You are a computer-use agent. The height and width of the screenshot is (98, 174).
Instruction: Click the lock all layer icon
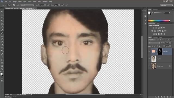coord(160,46)
